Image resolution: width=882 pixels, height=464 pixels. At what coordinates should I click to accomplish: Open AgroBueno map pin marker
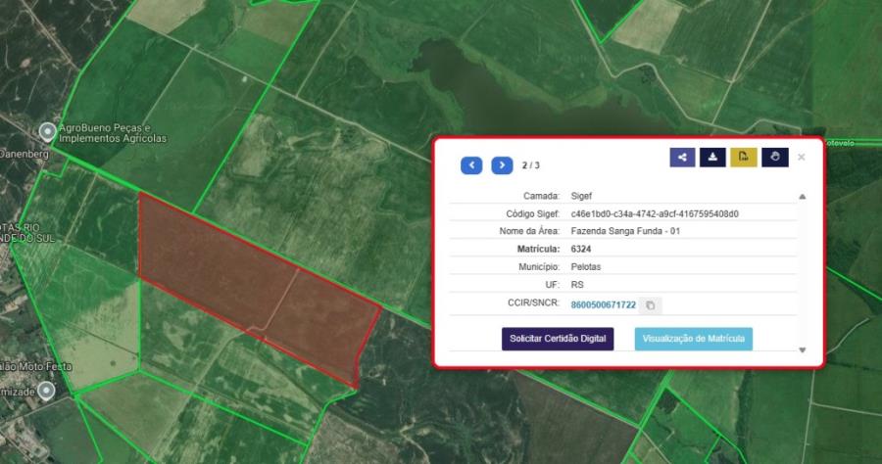(x=47, y=132)
